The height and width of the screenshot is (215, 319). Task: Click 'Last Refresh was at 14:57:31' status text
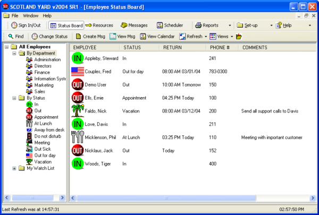30,209
